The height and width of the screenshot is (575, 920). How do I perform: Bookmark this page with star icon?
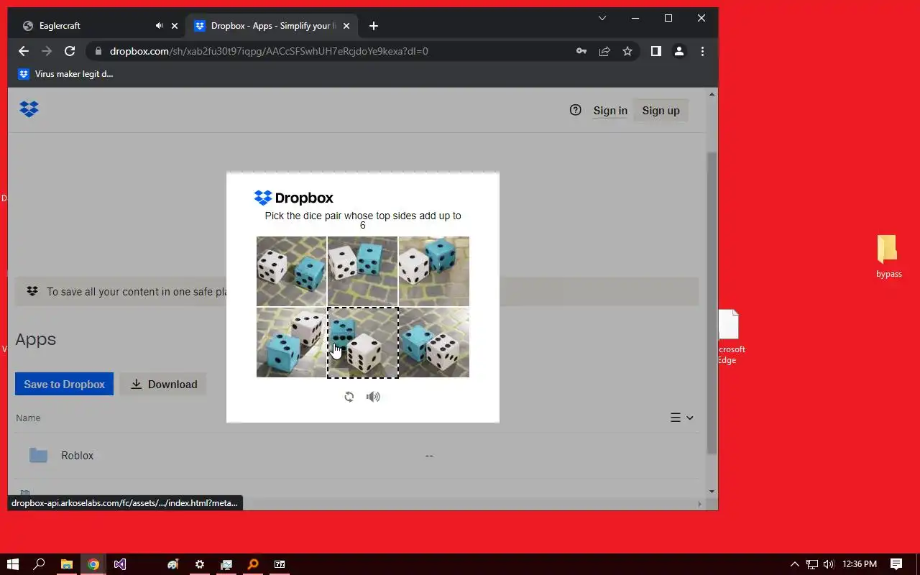[627, 51]
